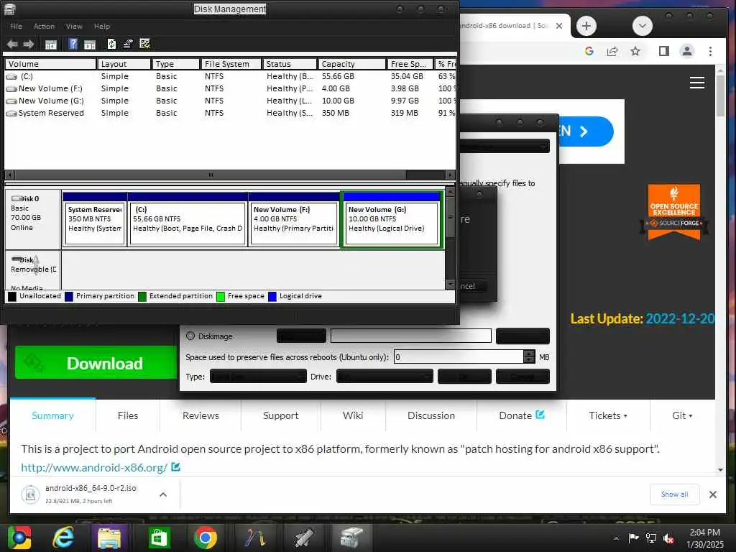The width and height of the screenshot is (736, 552).
Task: Open the Type dropdown in installer dialog
Action: [x=258, y=377]
